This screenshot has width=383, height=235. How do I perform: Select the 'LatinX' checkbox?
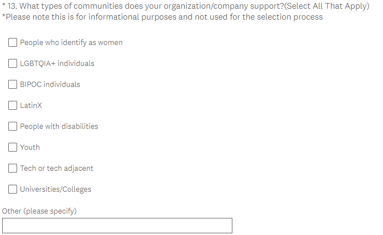point(13,105)
